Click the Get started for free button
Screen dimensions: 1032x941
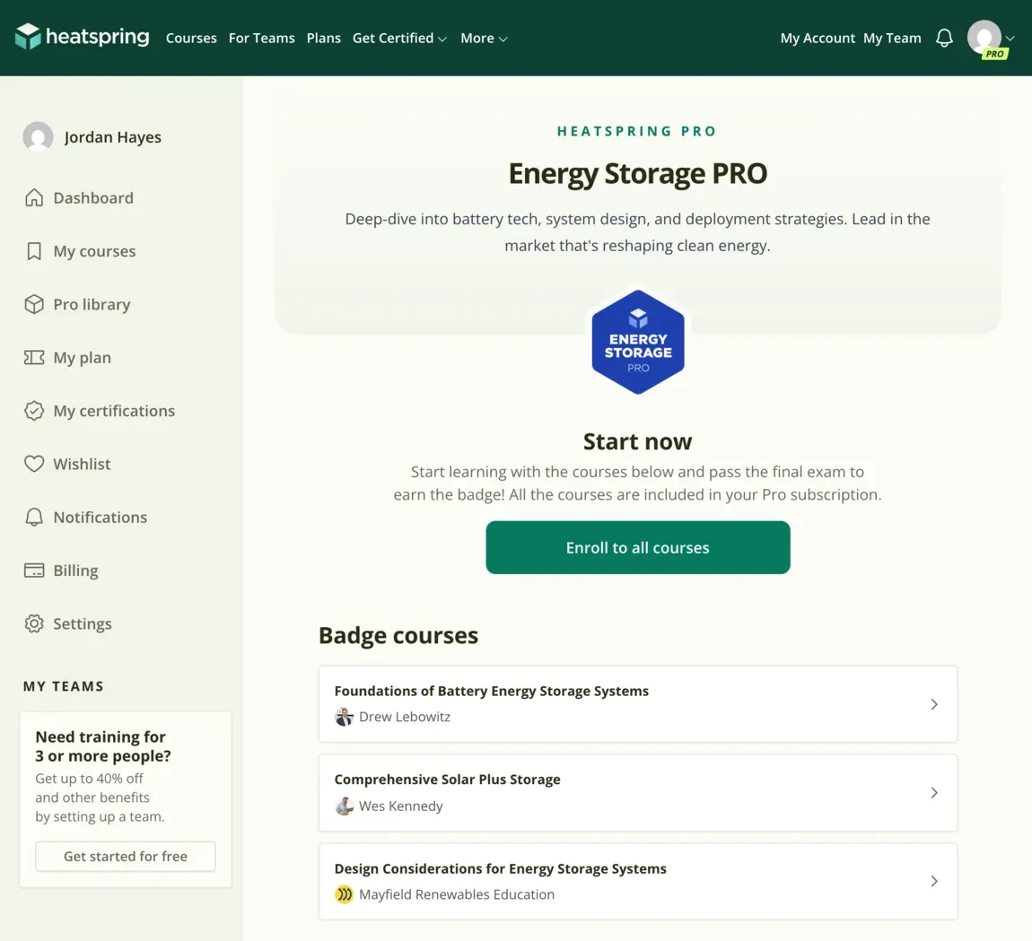(x=125, y=856)
